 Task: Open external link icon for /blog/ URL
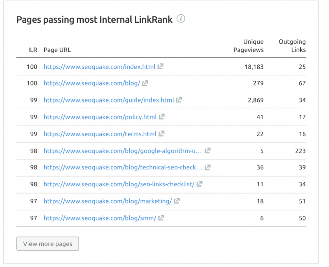click(145, 83)
